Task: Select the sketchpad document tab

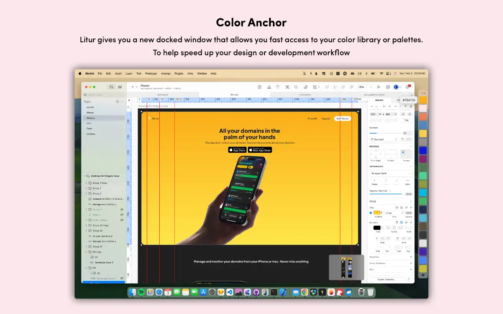Action: 162,95
